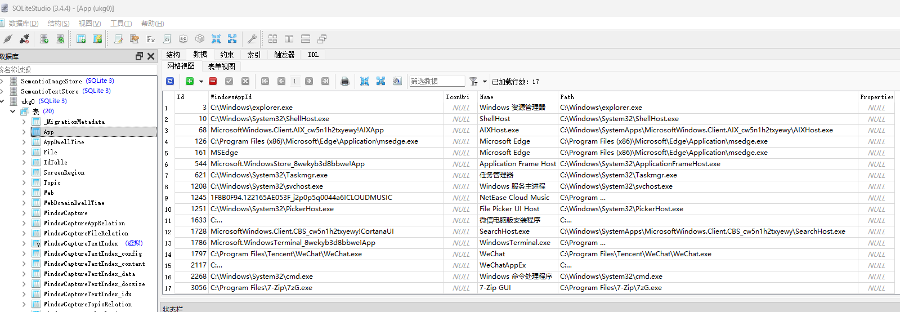Open the filter mode dropdown arrow
The width and height of the screenshot is (900, 312).
pyautogui.click(x=485, y=82)
